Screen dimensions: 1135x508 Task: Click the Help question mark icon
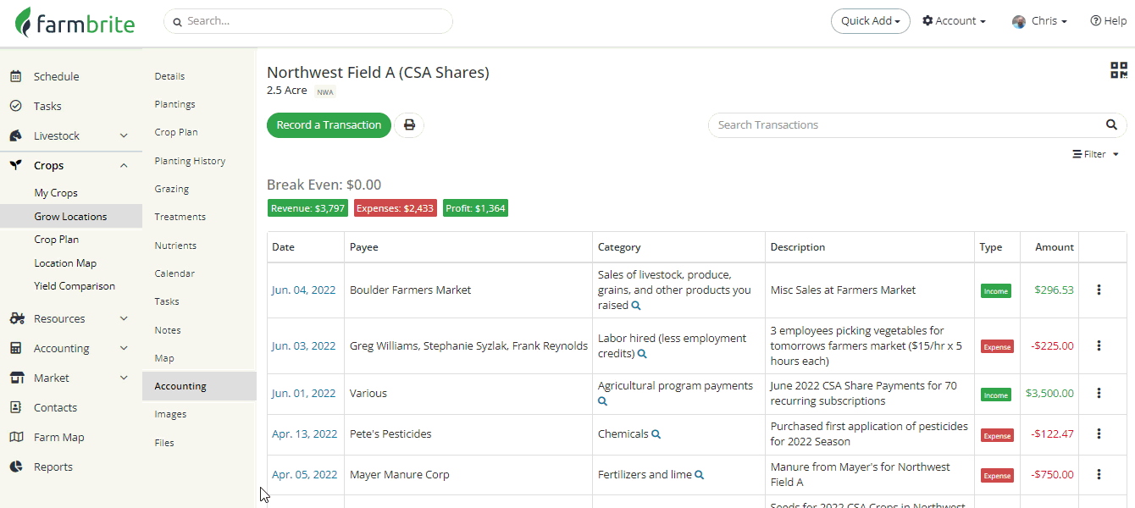click(1095, 21)
